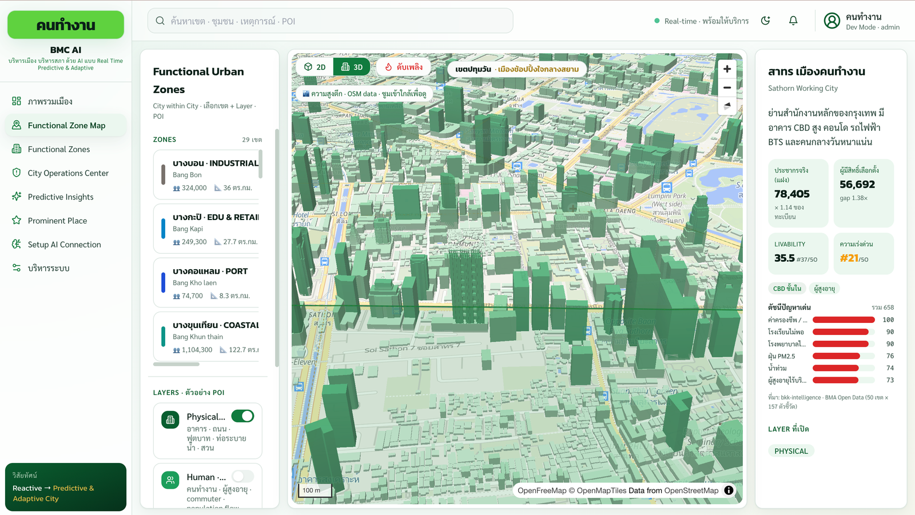This screenshot has height=515, width=915.
Task: Click the building icon on 3D button
Action: (x=345, y=67)
